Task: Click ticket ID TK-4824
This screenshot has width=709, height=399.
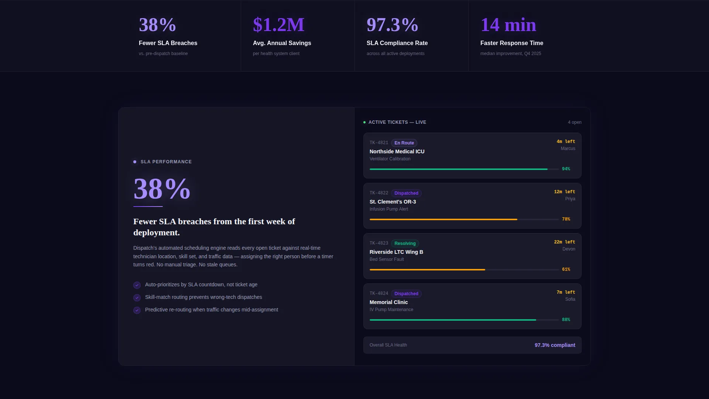Action: [379, 293]
